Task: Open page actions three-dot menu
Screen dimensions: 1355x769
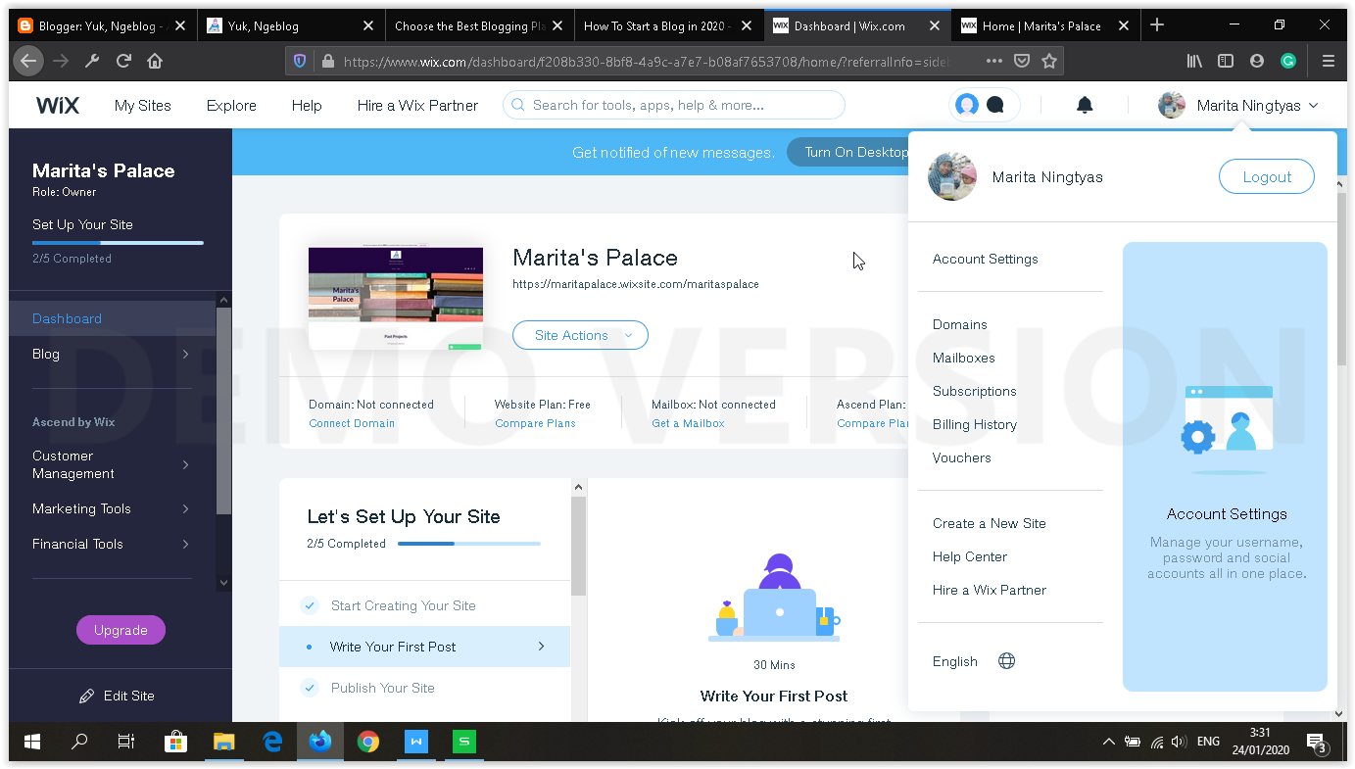Action: point(993,61)
